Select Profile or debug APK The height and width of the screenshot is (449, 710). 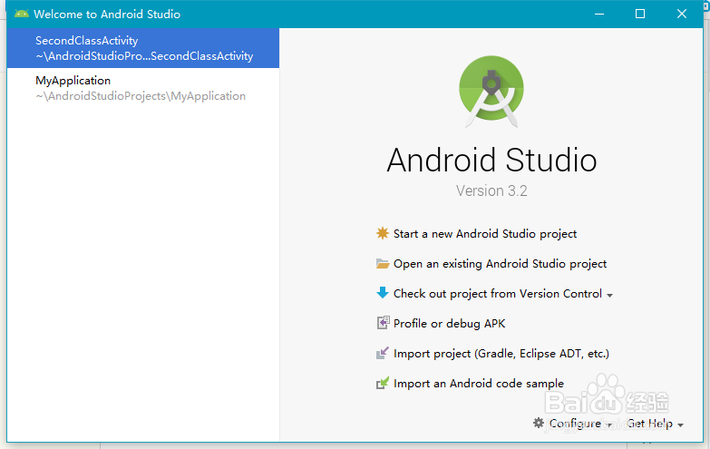pyautogui.click(x=449, y=324)
